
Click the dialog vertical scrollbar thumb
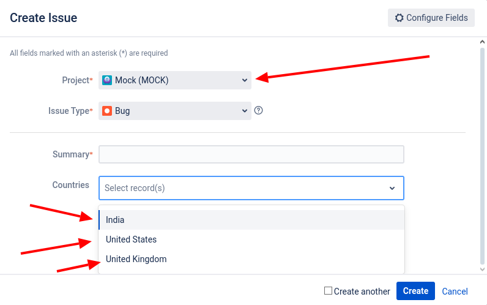point(482,156)
